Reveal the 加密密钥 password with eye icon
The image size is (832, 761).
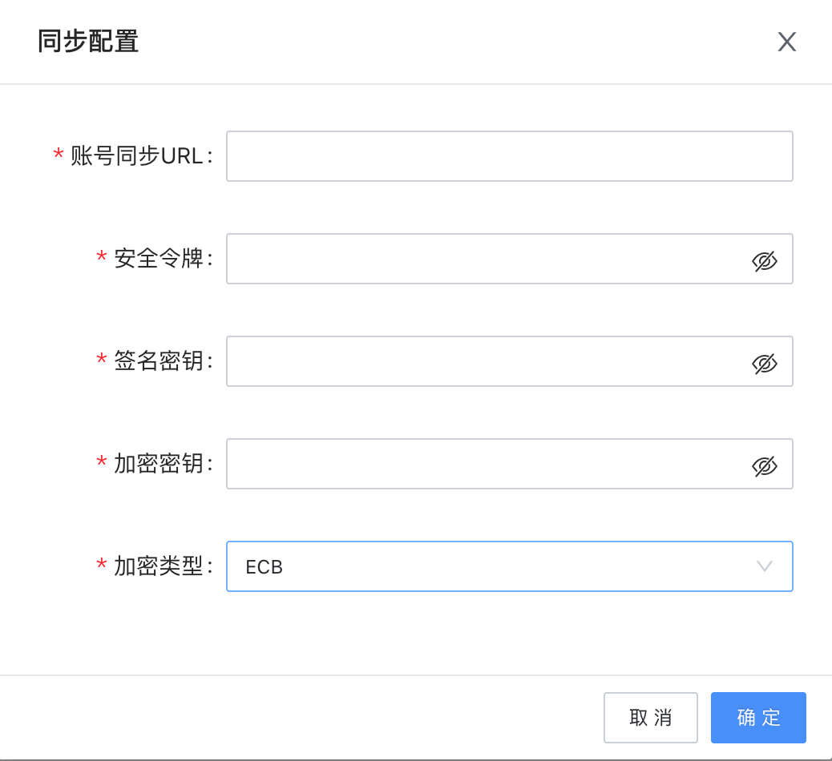pos(764,466)
